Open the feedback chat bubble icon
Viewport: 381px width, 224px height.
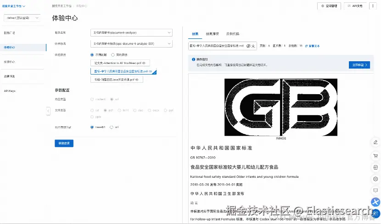tap(375, 191)
